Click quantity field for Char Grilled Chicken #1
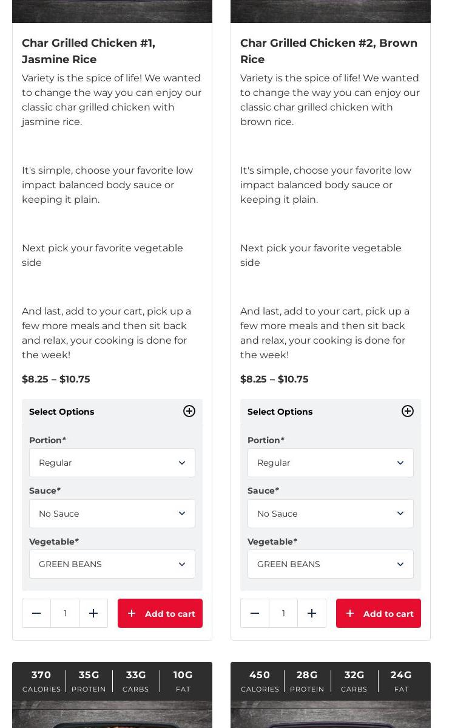455x728 pixels. click(x=65, y=613)
